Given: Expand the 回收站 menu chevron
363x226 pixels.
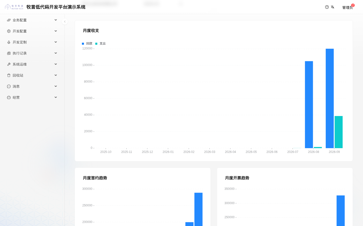Looking at the screenshot, I should coord(56,75).
